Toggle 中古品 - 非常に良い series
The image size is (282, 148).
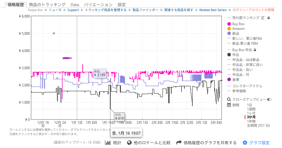click(248, 65)
